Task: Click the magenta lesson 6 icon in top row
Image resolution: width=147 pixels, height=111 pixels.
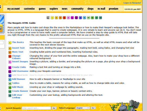Action: [72, 18]
